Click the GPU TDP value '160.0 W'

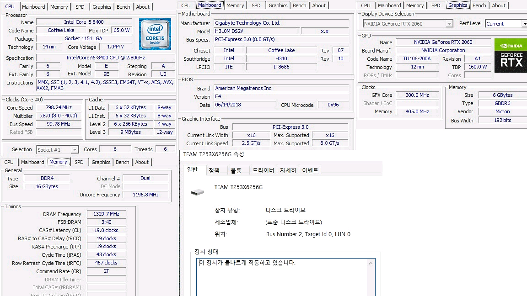point(478,67)
